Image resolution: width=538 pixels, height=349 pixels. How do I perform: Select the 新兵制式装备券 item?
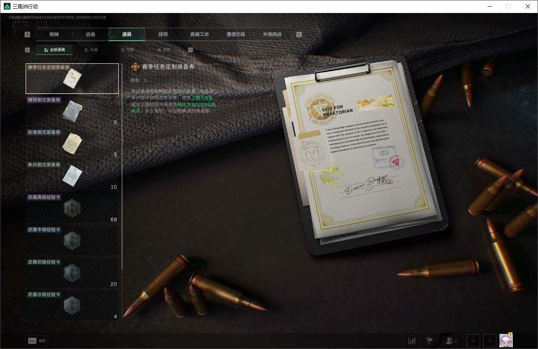tap(72, 176)
